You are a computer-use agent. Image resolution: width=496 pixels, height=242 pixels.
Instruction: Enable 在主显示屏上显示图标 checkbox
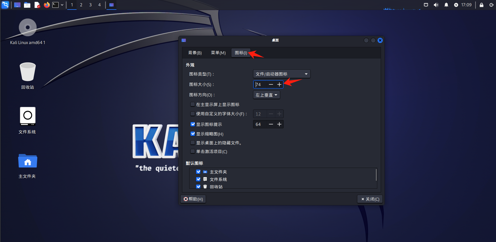point(193,104)
